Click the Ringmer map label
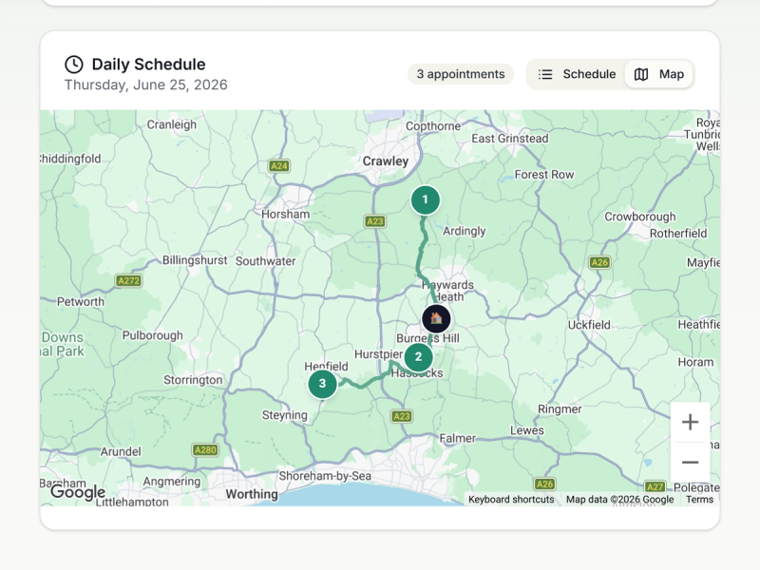This screenshot has width=760, height=570. point(560,409)
